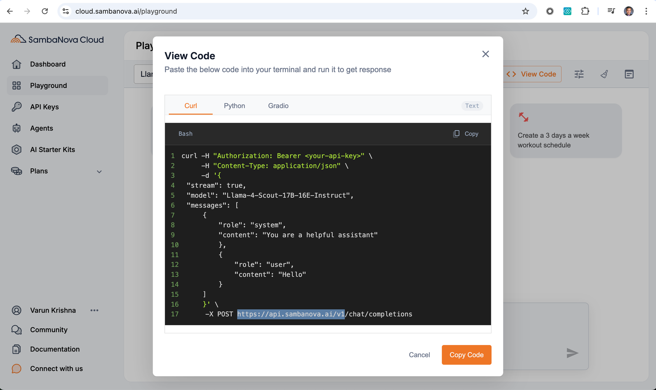Image resolution: width=656 pixels, height=390 pixels.
Task: Open the Documentation link
Action: coord(55,349)
